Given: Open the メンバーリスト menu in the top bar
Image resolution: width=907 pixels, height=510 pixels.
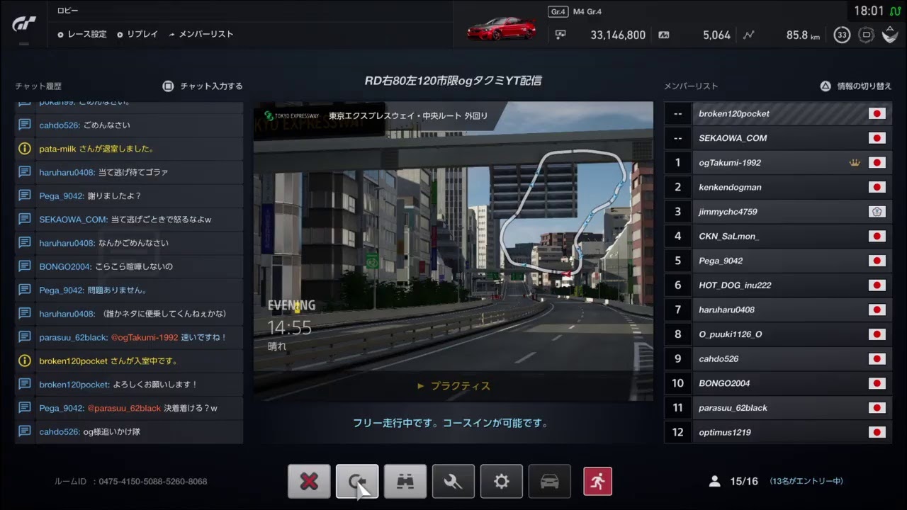Looking at the screenshot, I should [201, 34].
